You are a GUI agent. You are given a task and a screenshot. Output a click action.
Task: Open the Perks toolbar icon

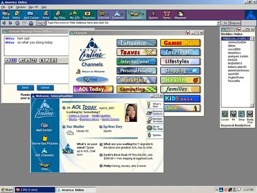pos(167,15)
